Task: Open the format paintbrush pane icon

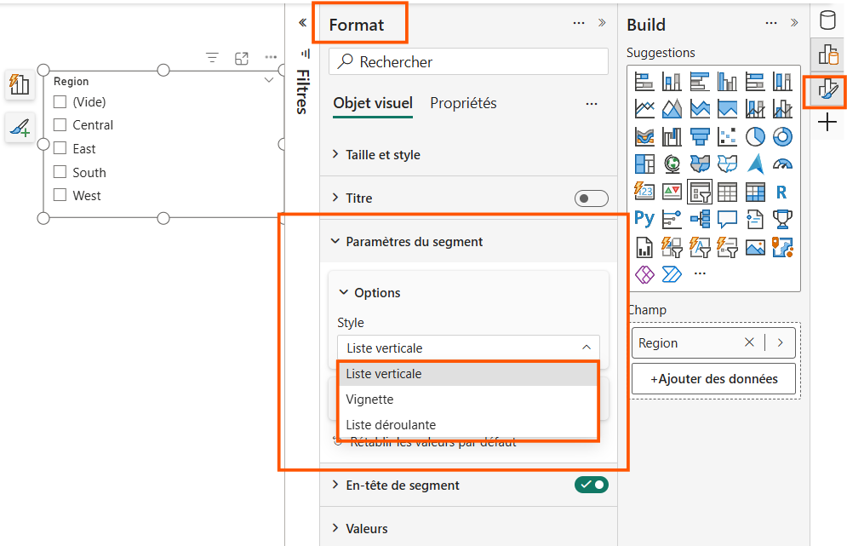Action: pyautogui.click(x=827, y=90)
